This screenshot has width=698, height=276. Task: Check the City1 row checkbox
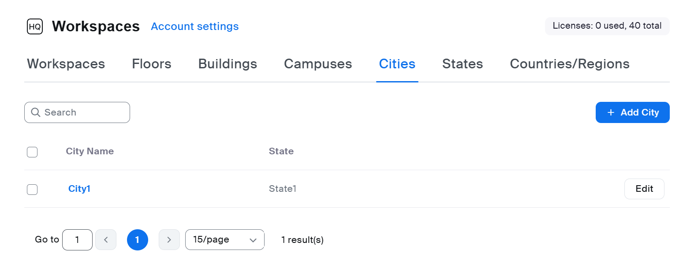pyautogui.click(x=32, y=190)
